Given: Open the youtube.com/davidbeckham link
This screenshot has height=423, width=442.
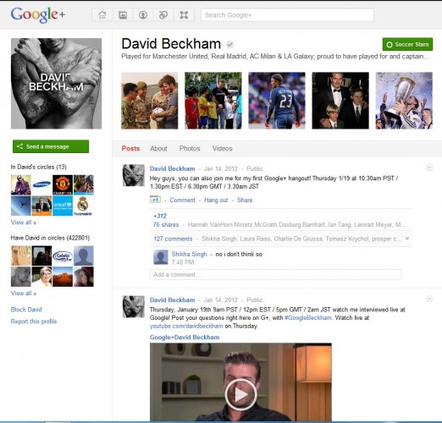Looking at the screenshot, I should click(186, 326).
